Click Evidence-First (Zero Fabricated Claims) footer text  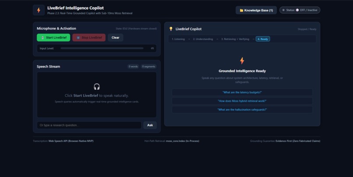pyautogui.click(x=298, y=141)
